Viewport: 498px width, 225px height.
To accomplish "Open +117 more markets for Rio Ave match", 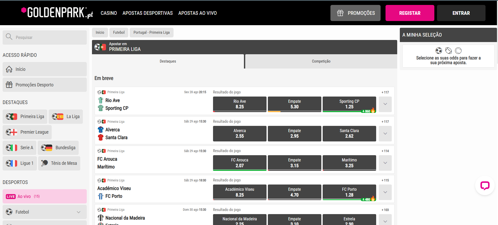I will pos(385,92).
